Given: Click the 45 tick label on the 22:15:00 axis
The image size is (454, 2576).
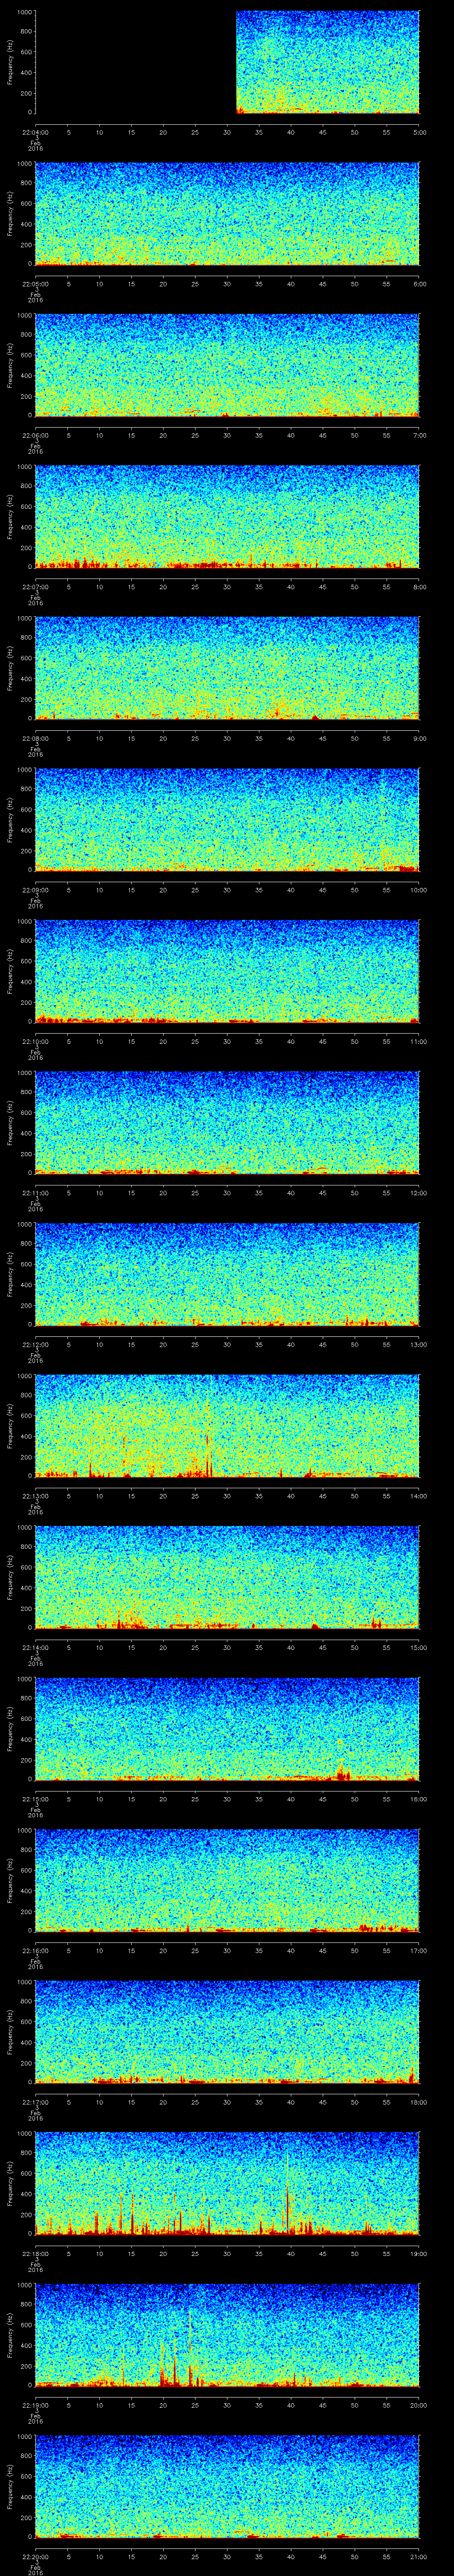Looking at the screenshot, I should click(323, 1798).
